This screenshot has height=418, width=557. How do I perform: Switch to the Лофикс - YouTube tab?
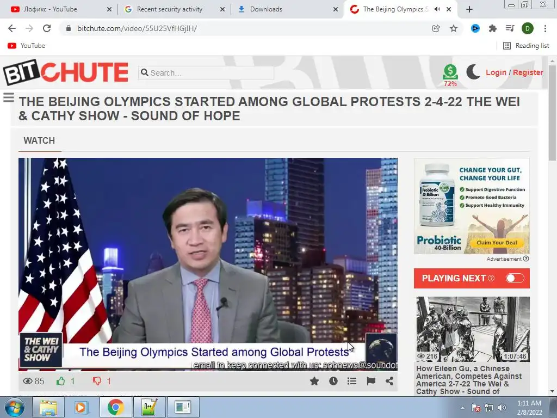coord(61,9)
